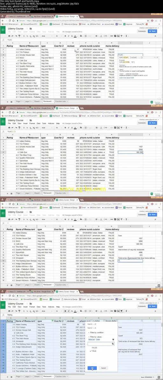Open the Arial font dropdown in the second frame
163x380 pixels.
tap(47, 128)
